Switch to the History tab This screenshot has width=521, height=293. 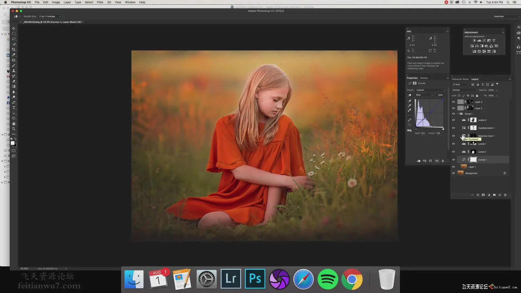point(424,78)
